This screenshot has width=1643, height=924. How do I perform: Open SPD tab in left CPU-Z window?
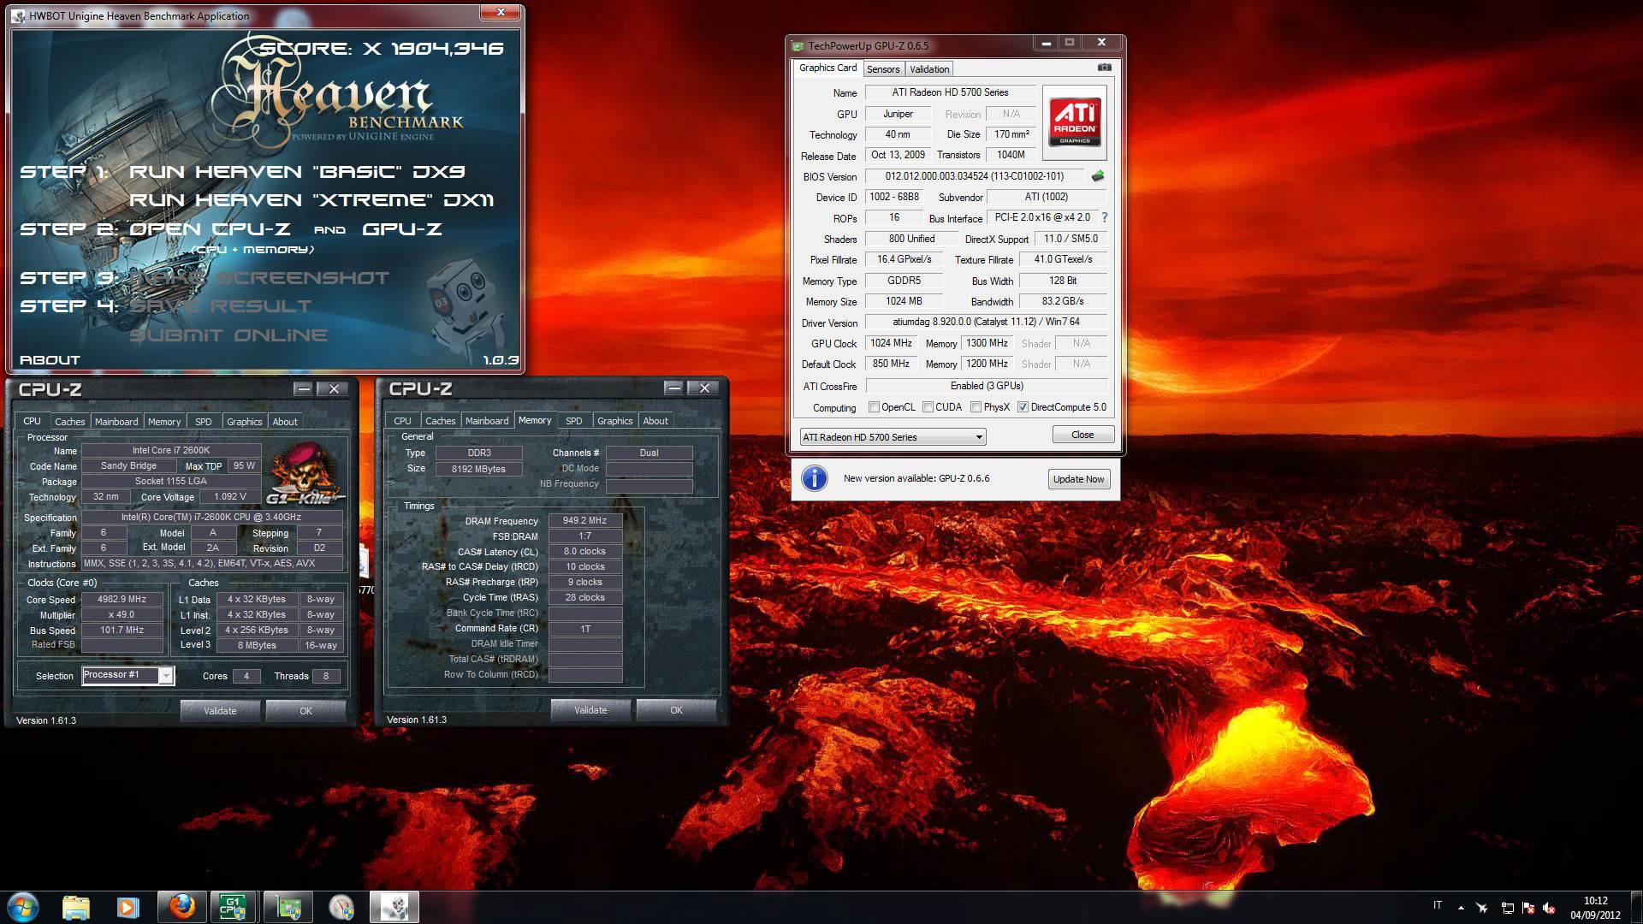204,422
